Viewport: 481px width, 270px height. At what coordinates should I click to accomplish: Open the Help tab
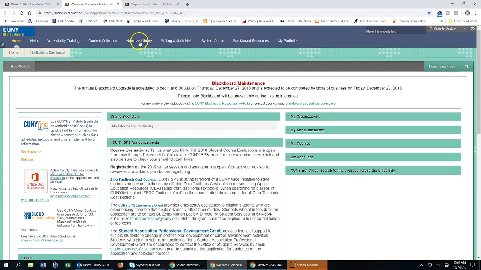click(34, 41)
